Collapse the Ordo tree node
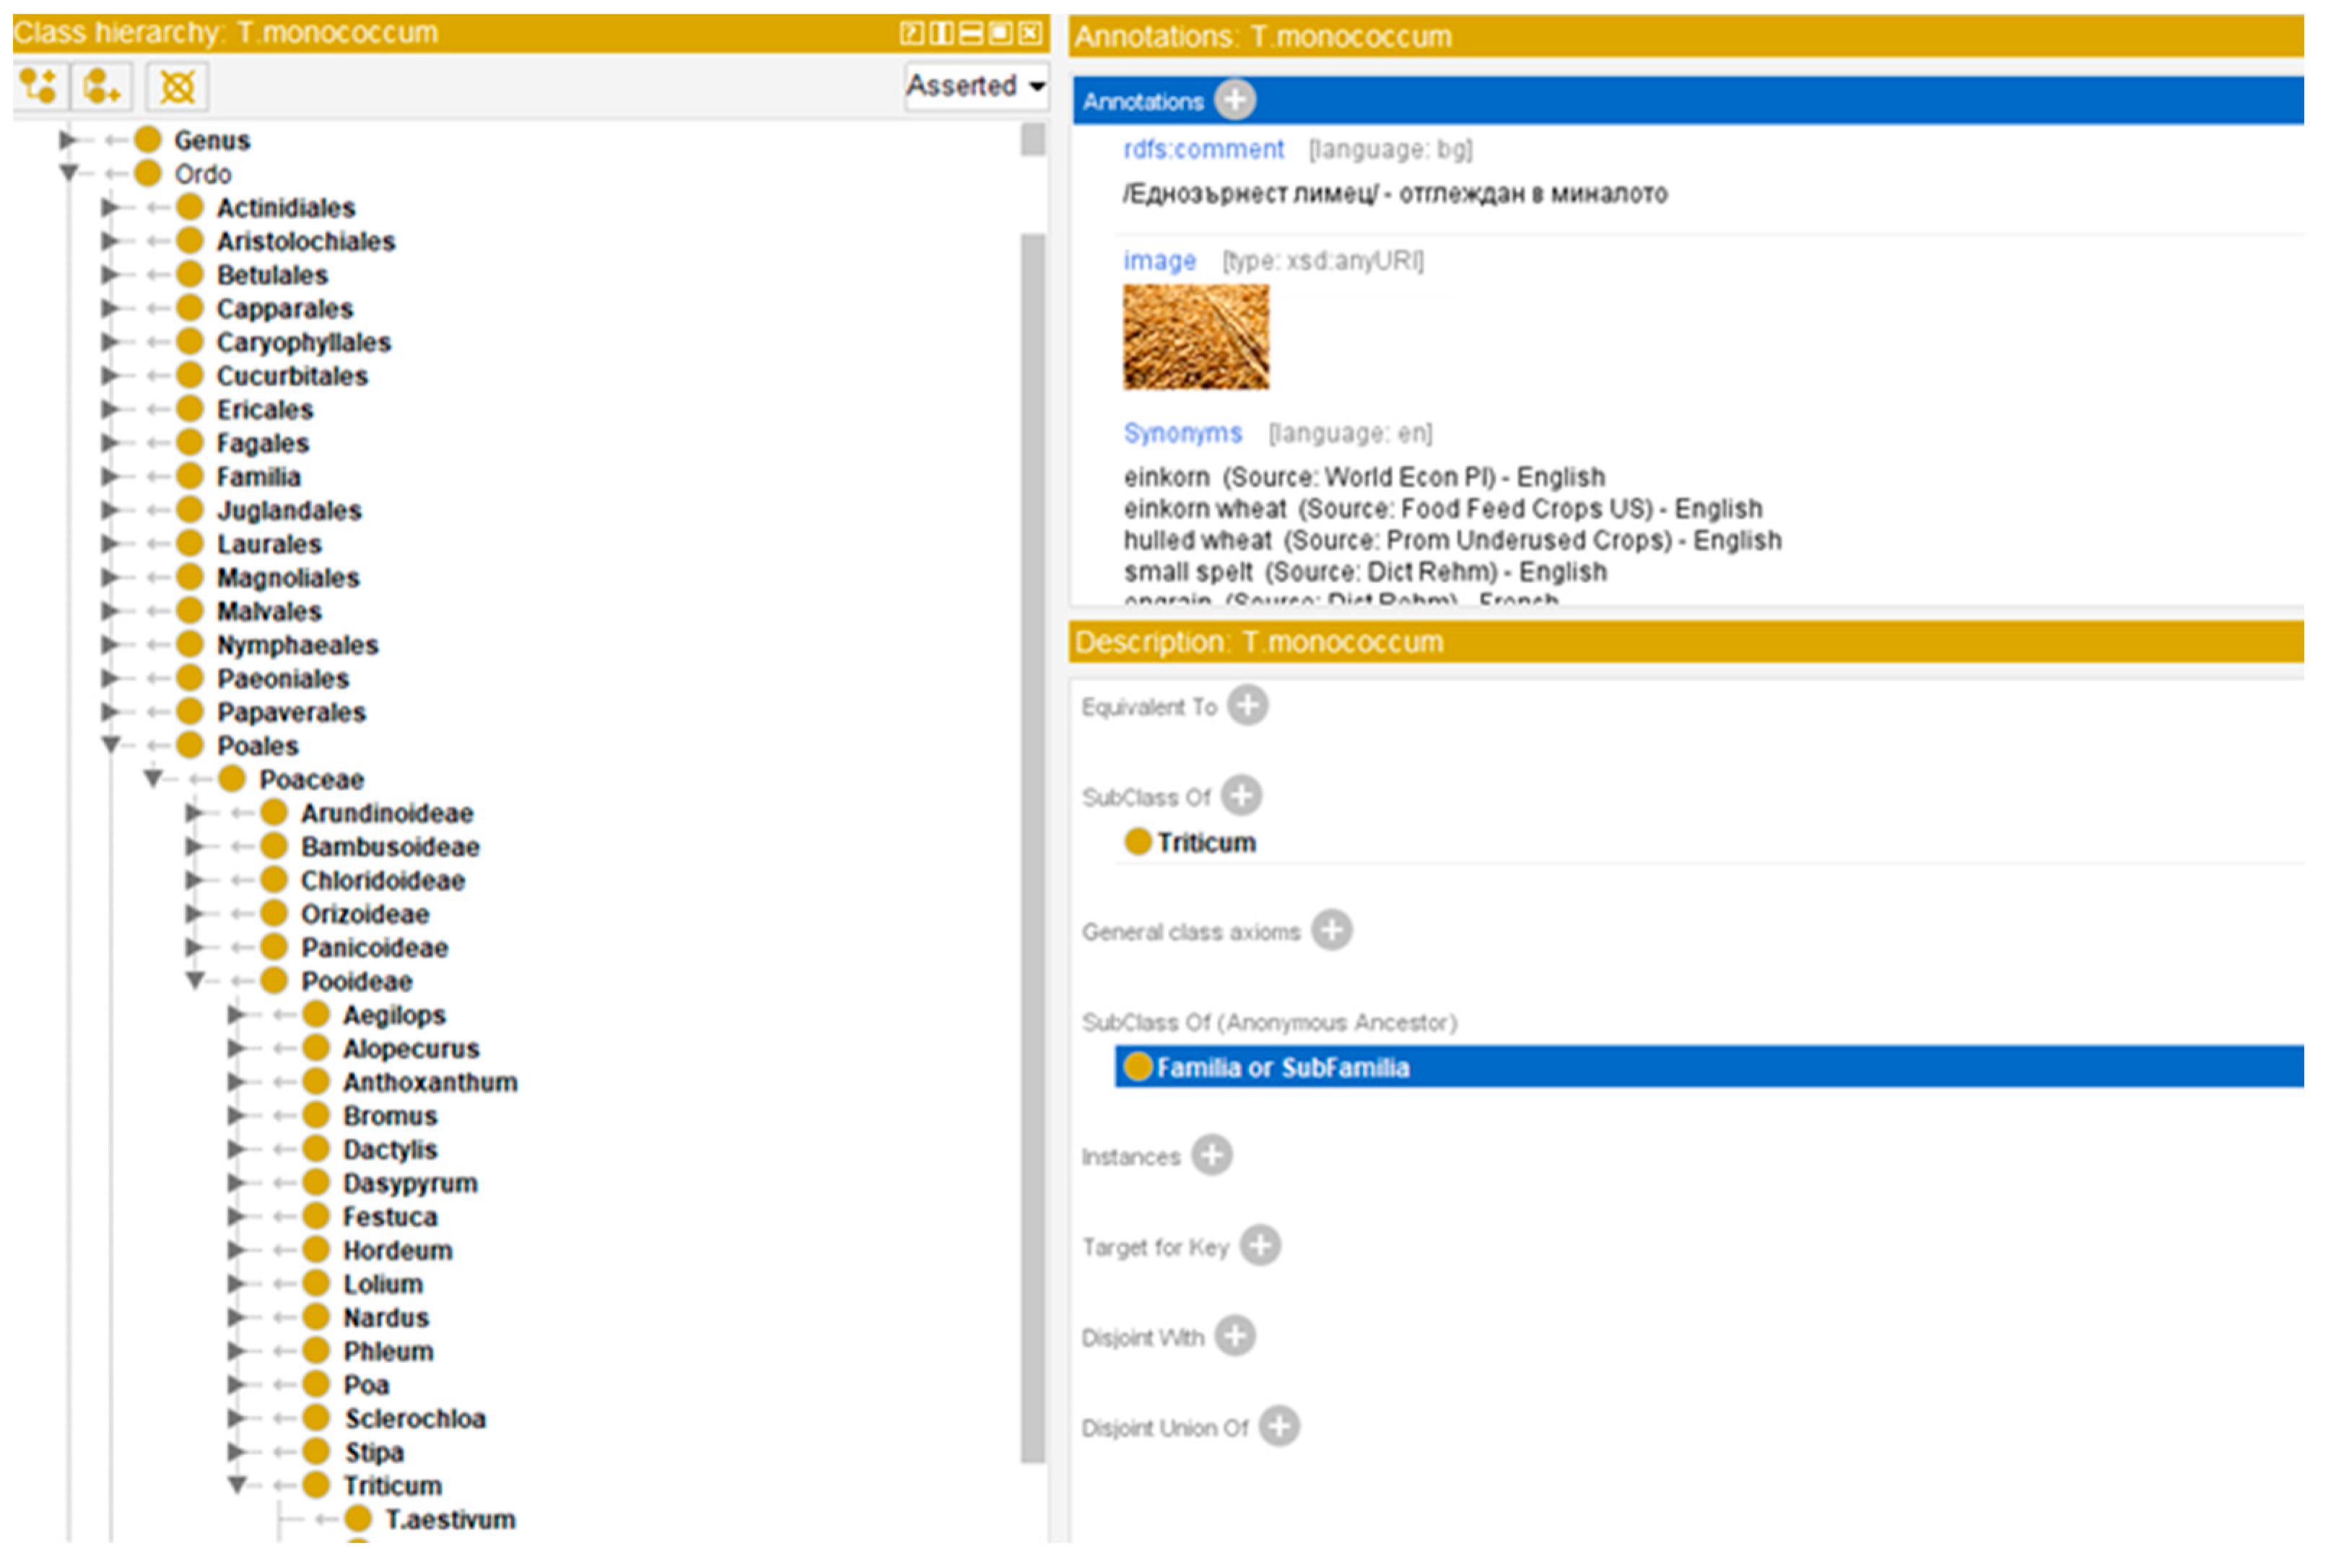Screen dimensions: 2325x1567 (68, 174)
